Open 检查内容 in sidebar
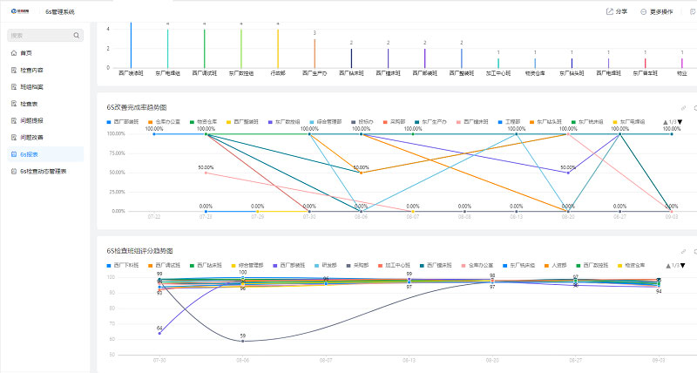The width and height of the screenshot is (697, 373). (x=31, y=70)
